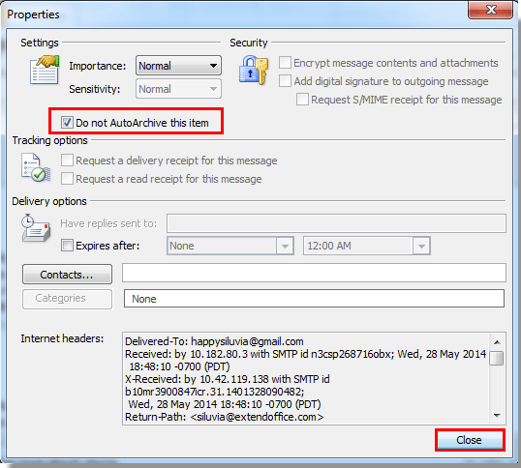Open the 12:00 AM time dropdown
This screenshot has width=521, height=468.
pos(367,246)
